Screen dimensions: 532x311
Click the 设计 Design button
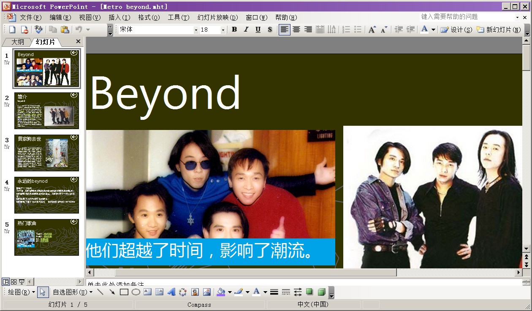(x=456, y=30)
